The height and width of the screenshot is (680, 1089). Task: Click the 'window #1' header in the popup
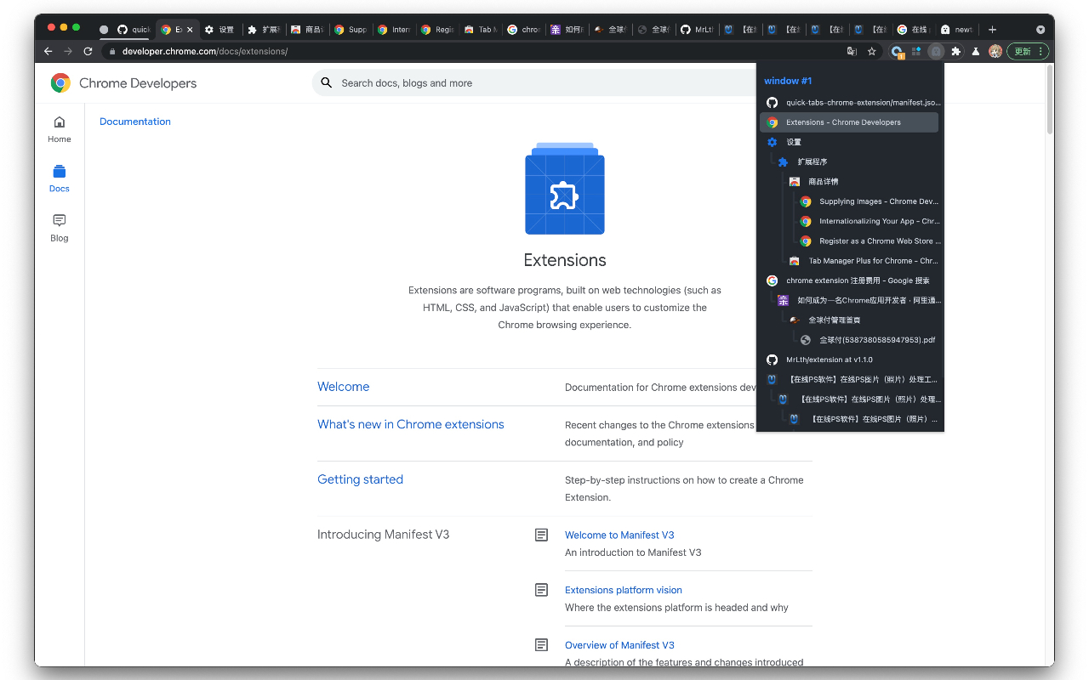pyautogui.click(x=788, y=81)
